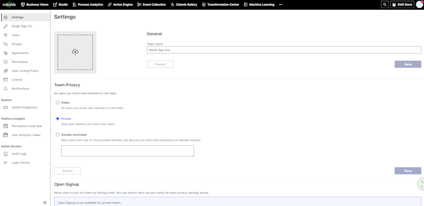This screenshot has width=424, height=206.
Task: Click the Single Sign-On key icon
Action: pos(6,26)
